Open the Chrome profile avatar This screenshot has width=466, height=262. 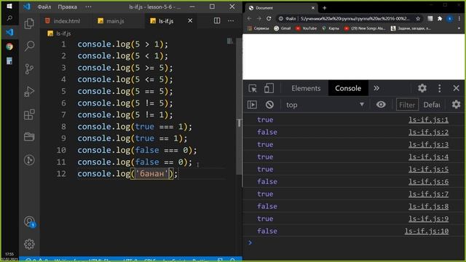pos(450,19)
